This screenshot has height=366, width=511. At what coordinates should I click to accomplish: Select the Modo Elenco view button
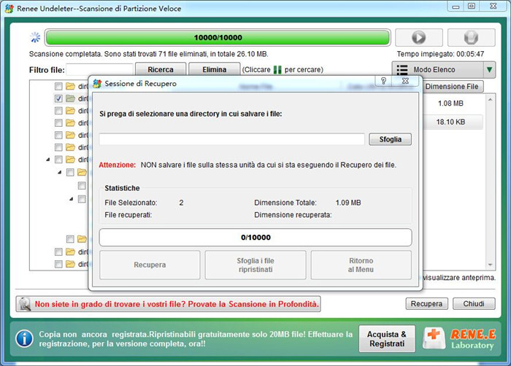coord(438,70)
